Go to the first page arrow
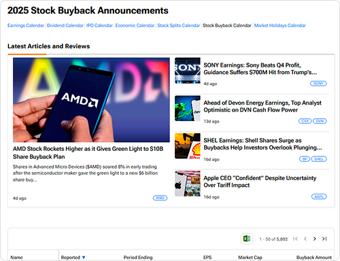 tap(295, 239)
